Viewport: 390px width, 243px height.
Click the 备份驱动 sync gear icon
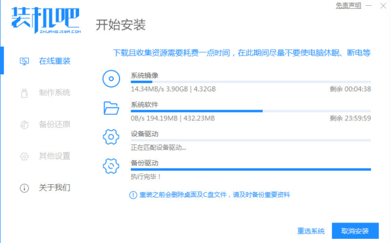coord(111,166)
